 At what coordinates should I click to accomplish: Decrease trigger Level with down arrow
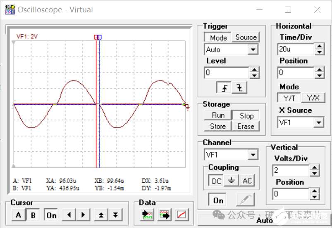(x=254, y=75)
